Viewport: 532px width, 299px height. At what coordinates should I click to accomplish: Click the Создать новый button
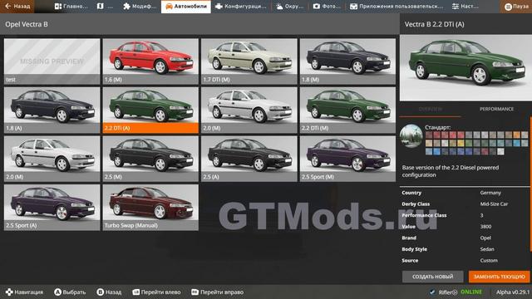click(x=432, y=277)
